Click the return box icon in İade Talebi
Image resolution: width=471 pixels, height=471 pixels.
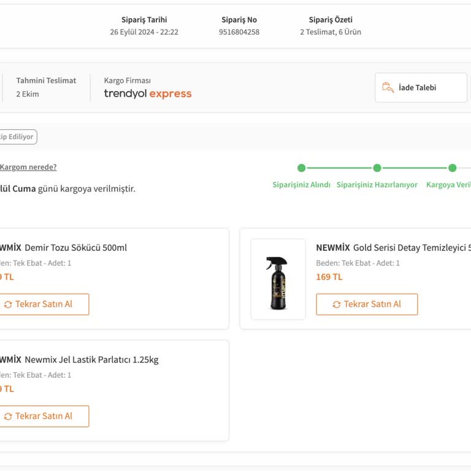(388, 88)
